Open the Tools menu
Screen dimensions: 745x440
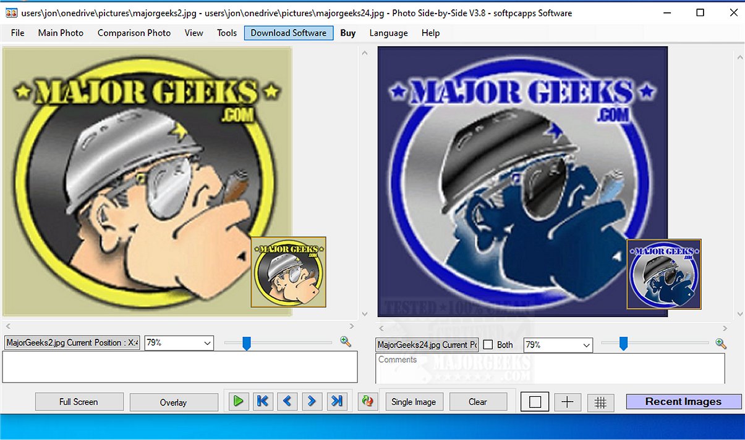[x=227, y=33]
